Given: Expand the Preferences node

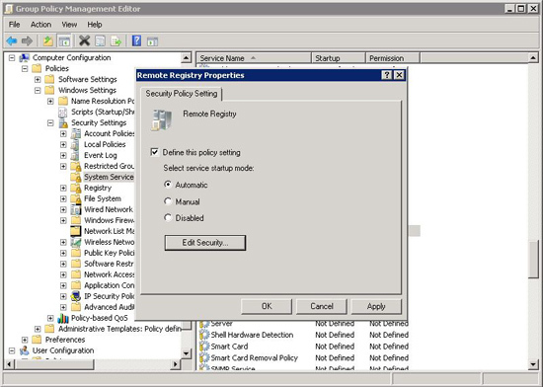Looking at the screenshot, I should tap(25, 340).
